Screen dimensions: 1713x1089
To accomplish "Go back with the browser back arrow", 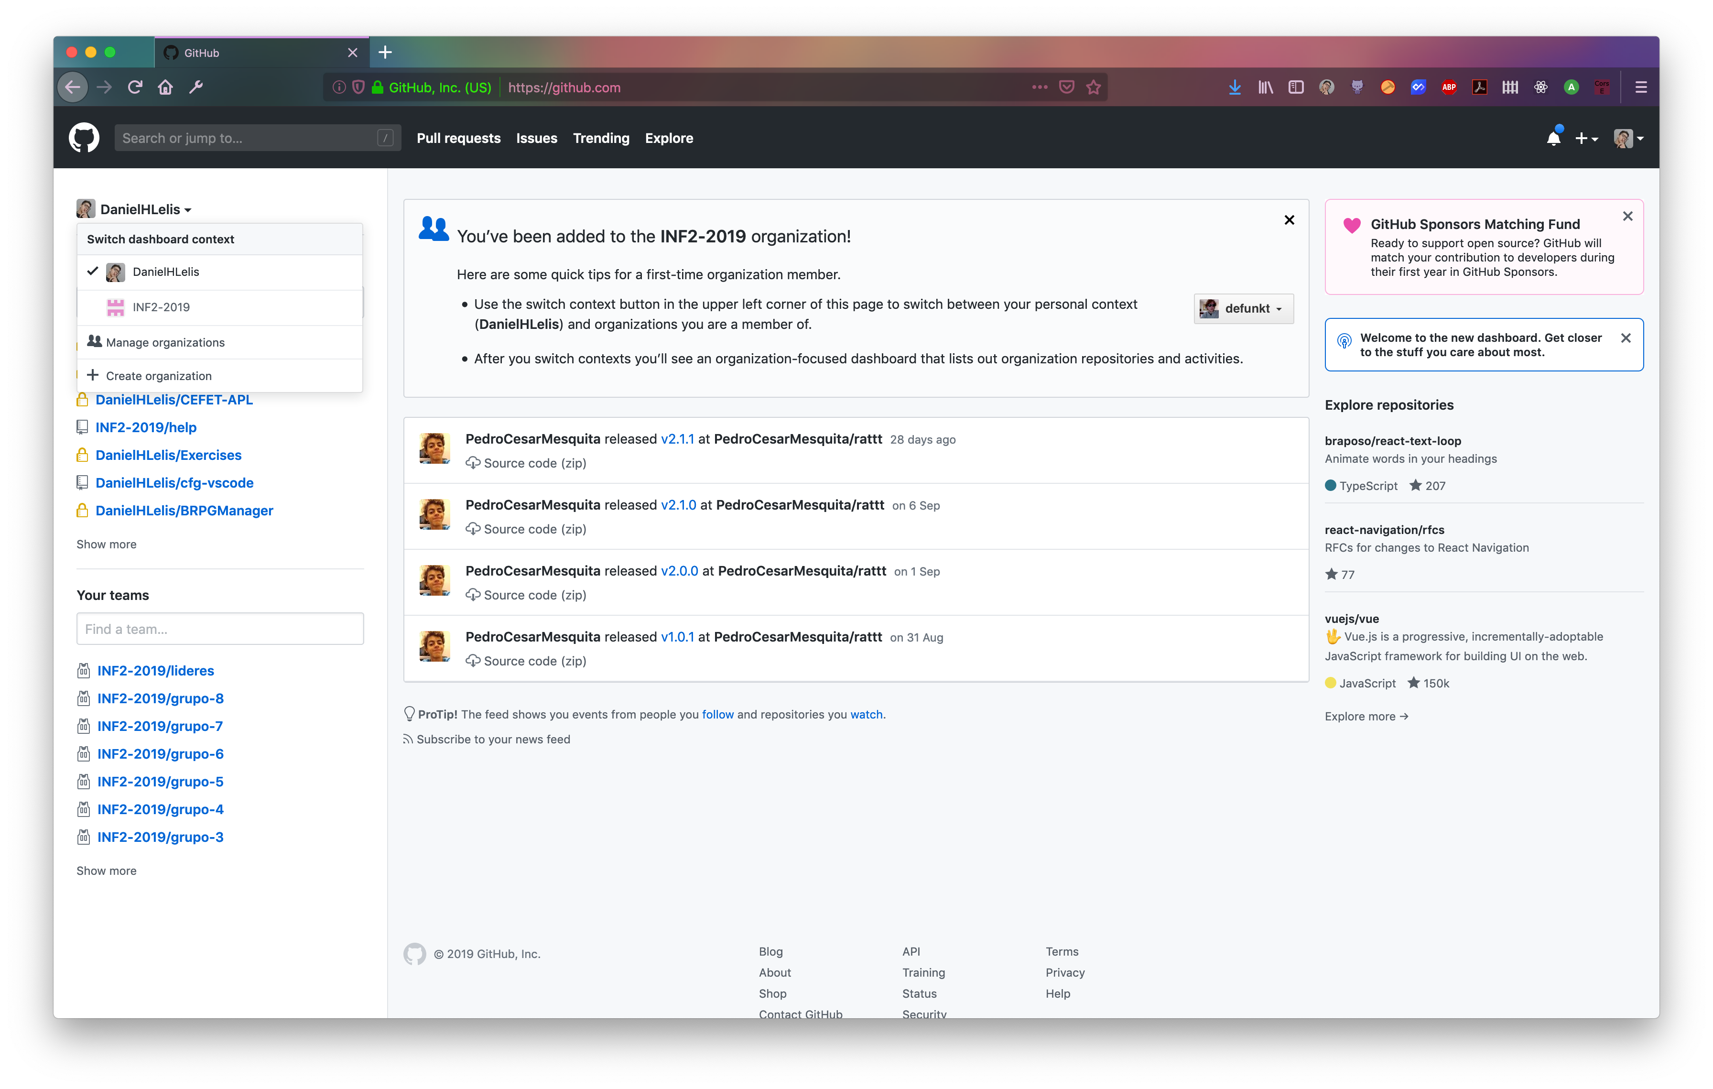I will pos(73,87).
